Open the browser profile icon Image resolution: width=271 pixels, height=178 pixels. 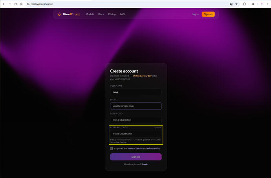(x=262, y=4)
